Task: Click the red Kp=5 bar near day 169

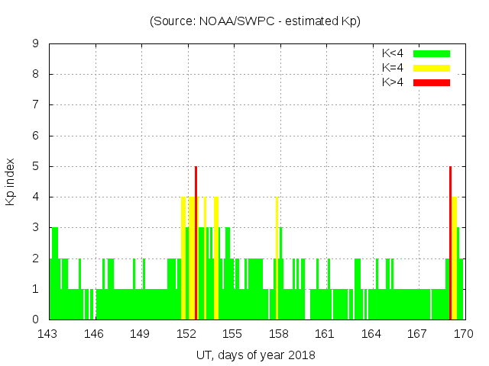Action: (450, 242)
